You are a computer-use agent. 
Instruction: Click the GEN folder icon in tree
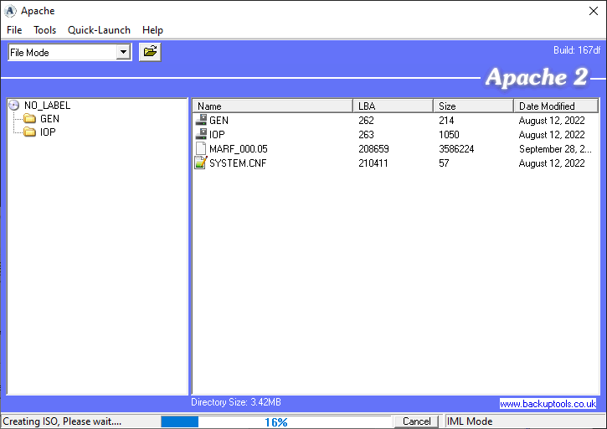pyautogui.click(x=29, y=119)
